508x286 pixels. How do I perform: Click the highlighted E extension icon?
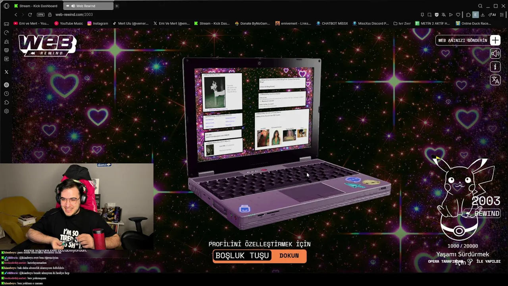click(x=475, y=15)
